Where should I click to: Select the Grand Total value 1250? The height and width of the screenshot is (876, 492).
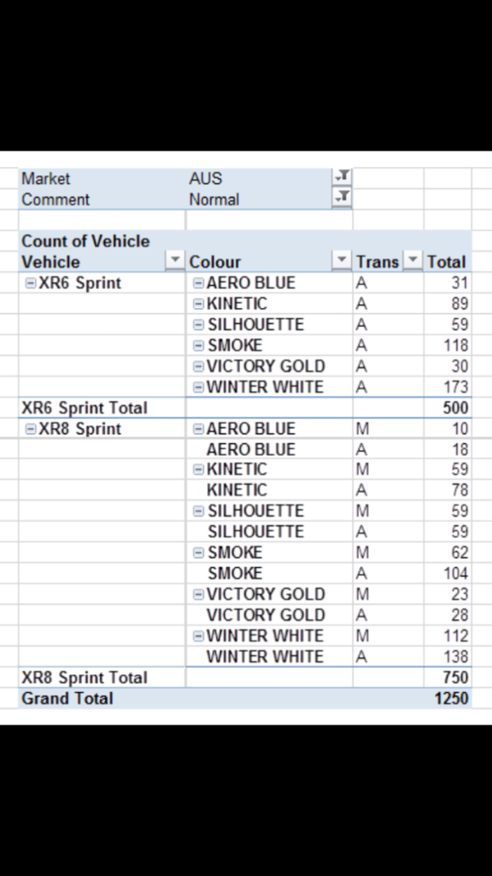click(x=451, y=698)
